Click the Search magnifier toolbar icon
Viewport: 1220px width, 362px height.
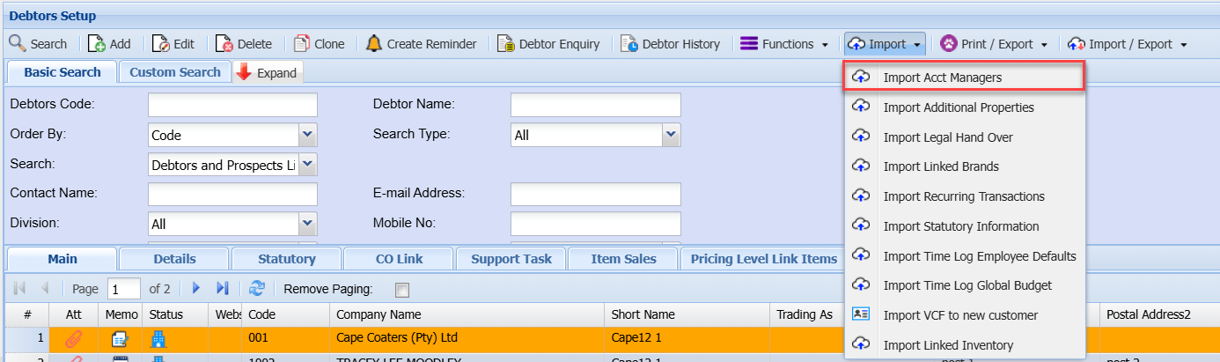pos(18,44)
